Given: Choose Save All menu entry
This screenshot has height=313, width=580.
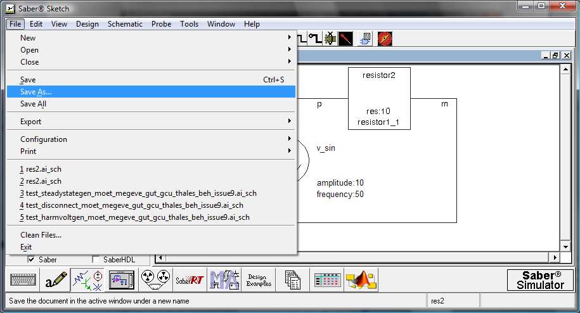Looking at the screenshot, I should (x=151, y=104).
